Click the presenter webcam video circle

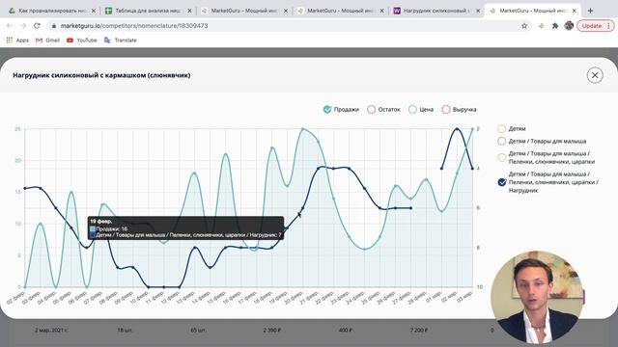click(x=537, y=297)
